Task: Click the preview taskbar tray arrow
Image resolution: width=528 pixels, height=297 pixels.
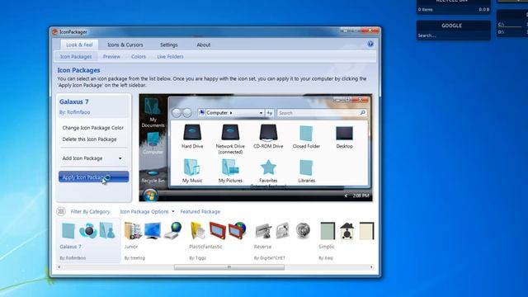Action: (x=346, y=196)
